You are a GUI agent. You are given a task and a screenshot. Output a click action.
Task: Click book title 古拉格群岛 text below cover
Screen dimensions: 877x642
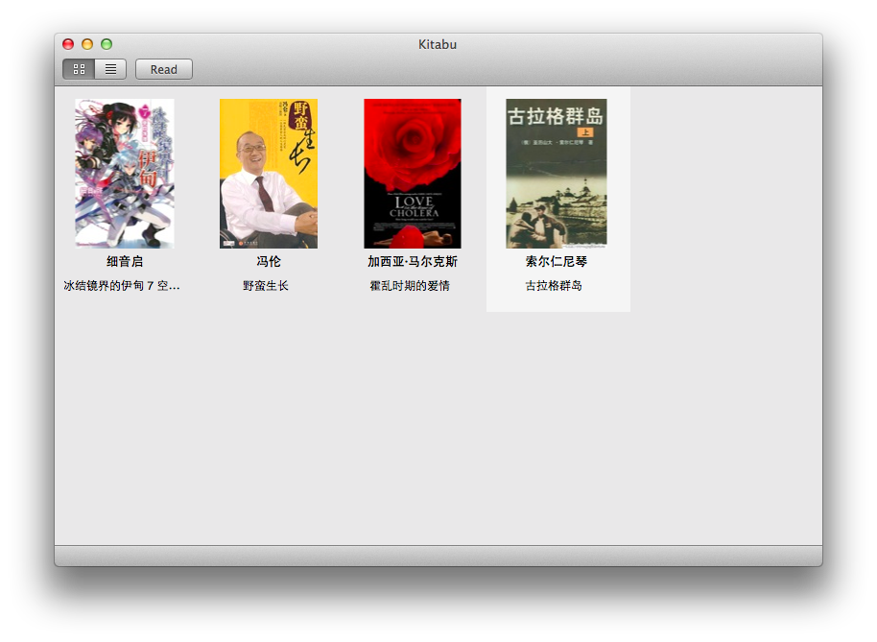(x=554, y=286)
